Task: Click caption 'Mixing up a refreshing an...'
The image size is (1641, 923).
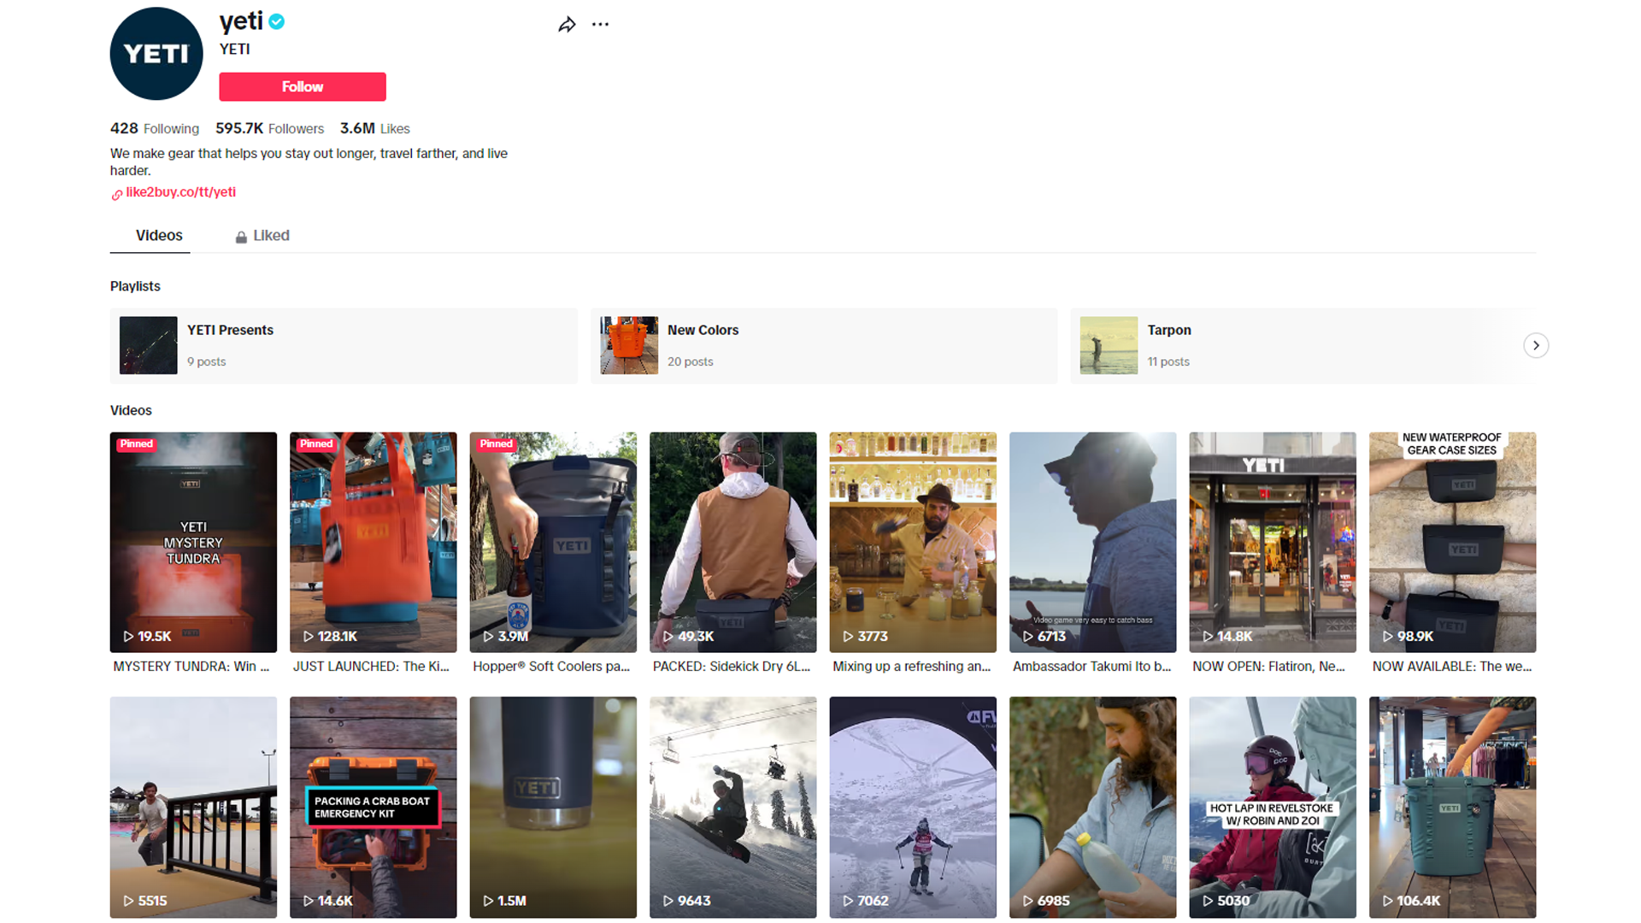Action: 912,667
